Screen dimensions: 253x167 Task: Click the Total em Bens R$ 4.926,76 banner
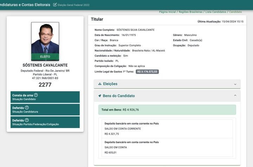click(x=167, y=110)
